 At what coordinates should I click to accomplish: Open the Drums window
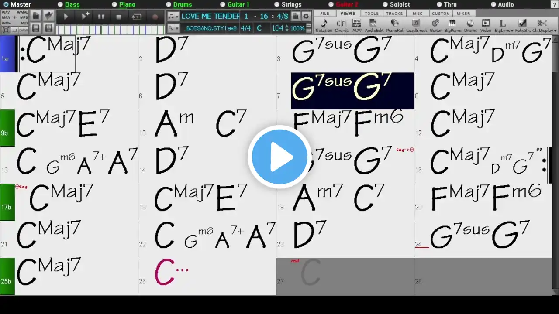coord(470,26)
